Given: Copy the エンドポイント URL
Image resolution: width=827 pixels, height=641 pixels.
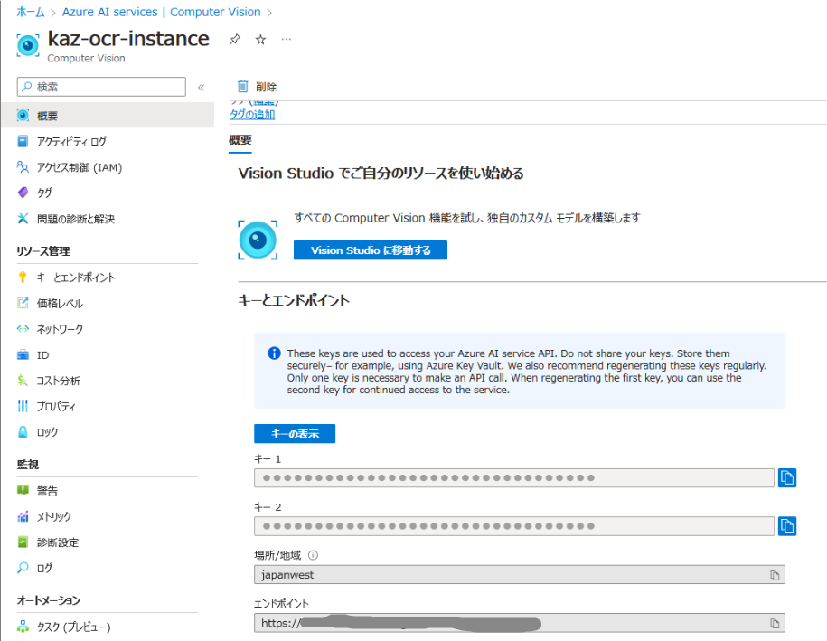Looking at the screenshot, I should click(x=775, y=624).
